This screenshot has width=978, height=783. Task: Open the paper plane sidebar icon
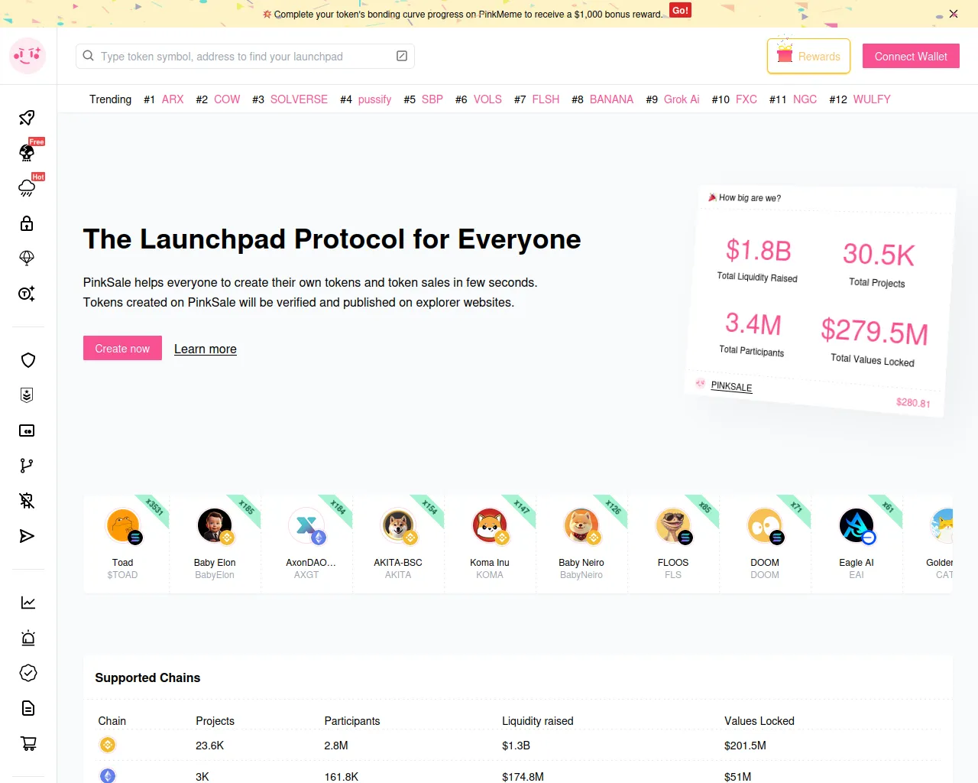pos(28,536)
